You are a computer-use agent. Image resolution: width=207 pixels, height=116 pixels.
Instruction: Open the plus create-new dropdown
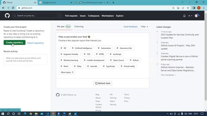tap(190, 16)
